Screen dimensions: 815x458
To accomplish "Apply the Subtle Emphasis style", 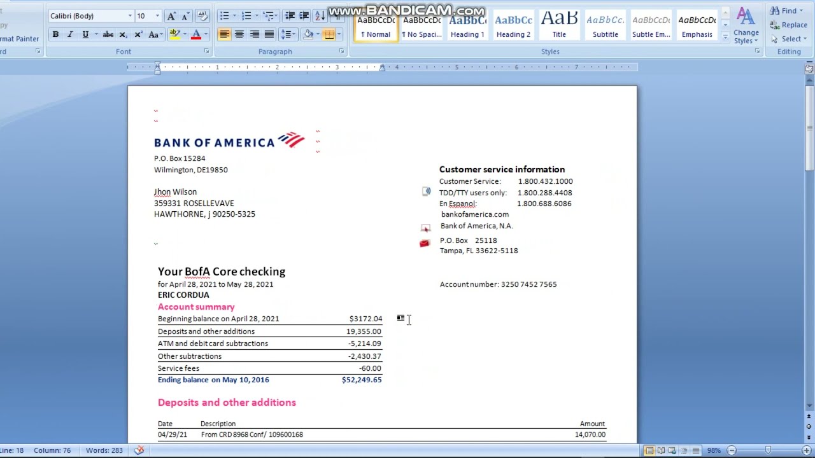I will [651, 25].
